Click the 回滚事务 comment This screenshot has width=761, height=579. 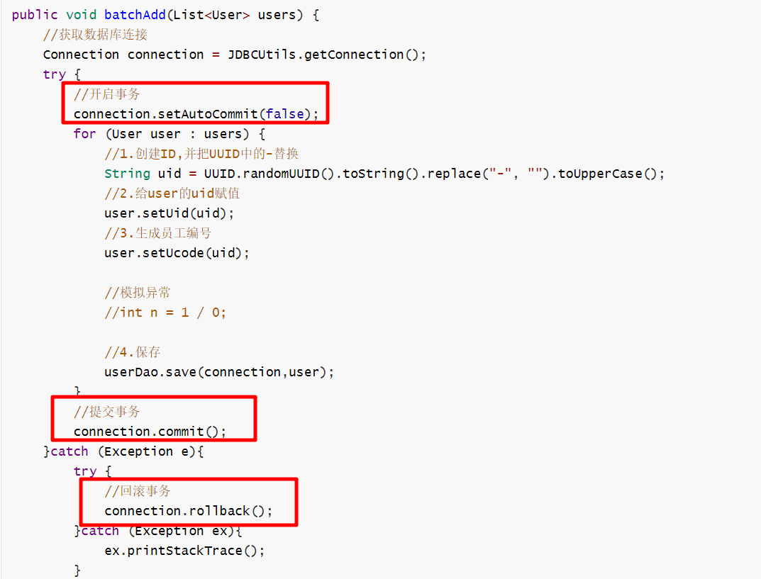(138, 491)
